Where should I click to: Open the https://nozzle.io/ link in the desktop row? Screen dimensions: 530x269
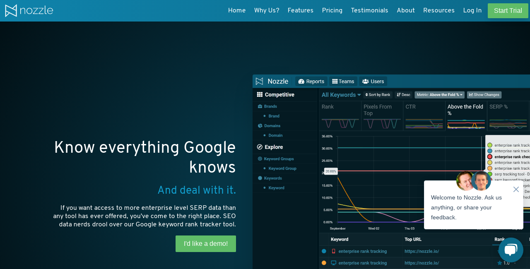click(422, 263)
